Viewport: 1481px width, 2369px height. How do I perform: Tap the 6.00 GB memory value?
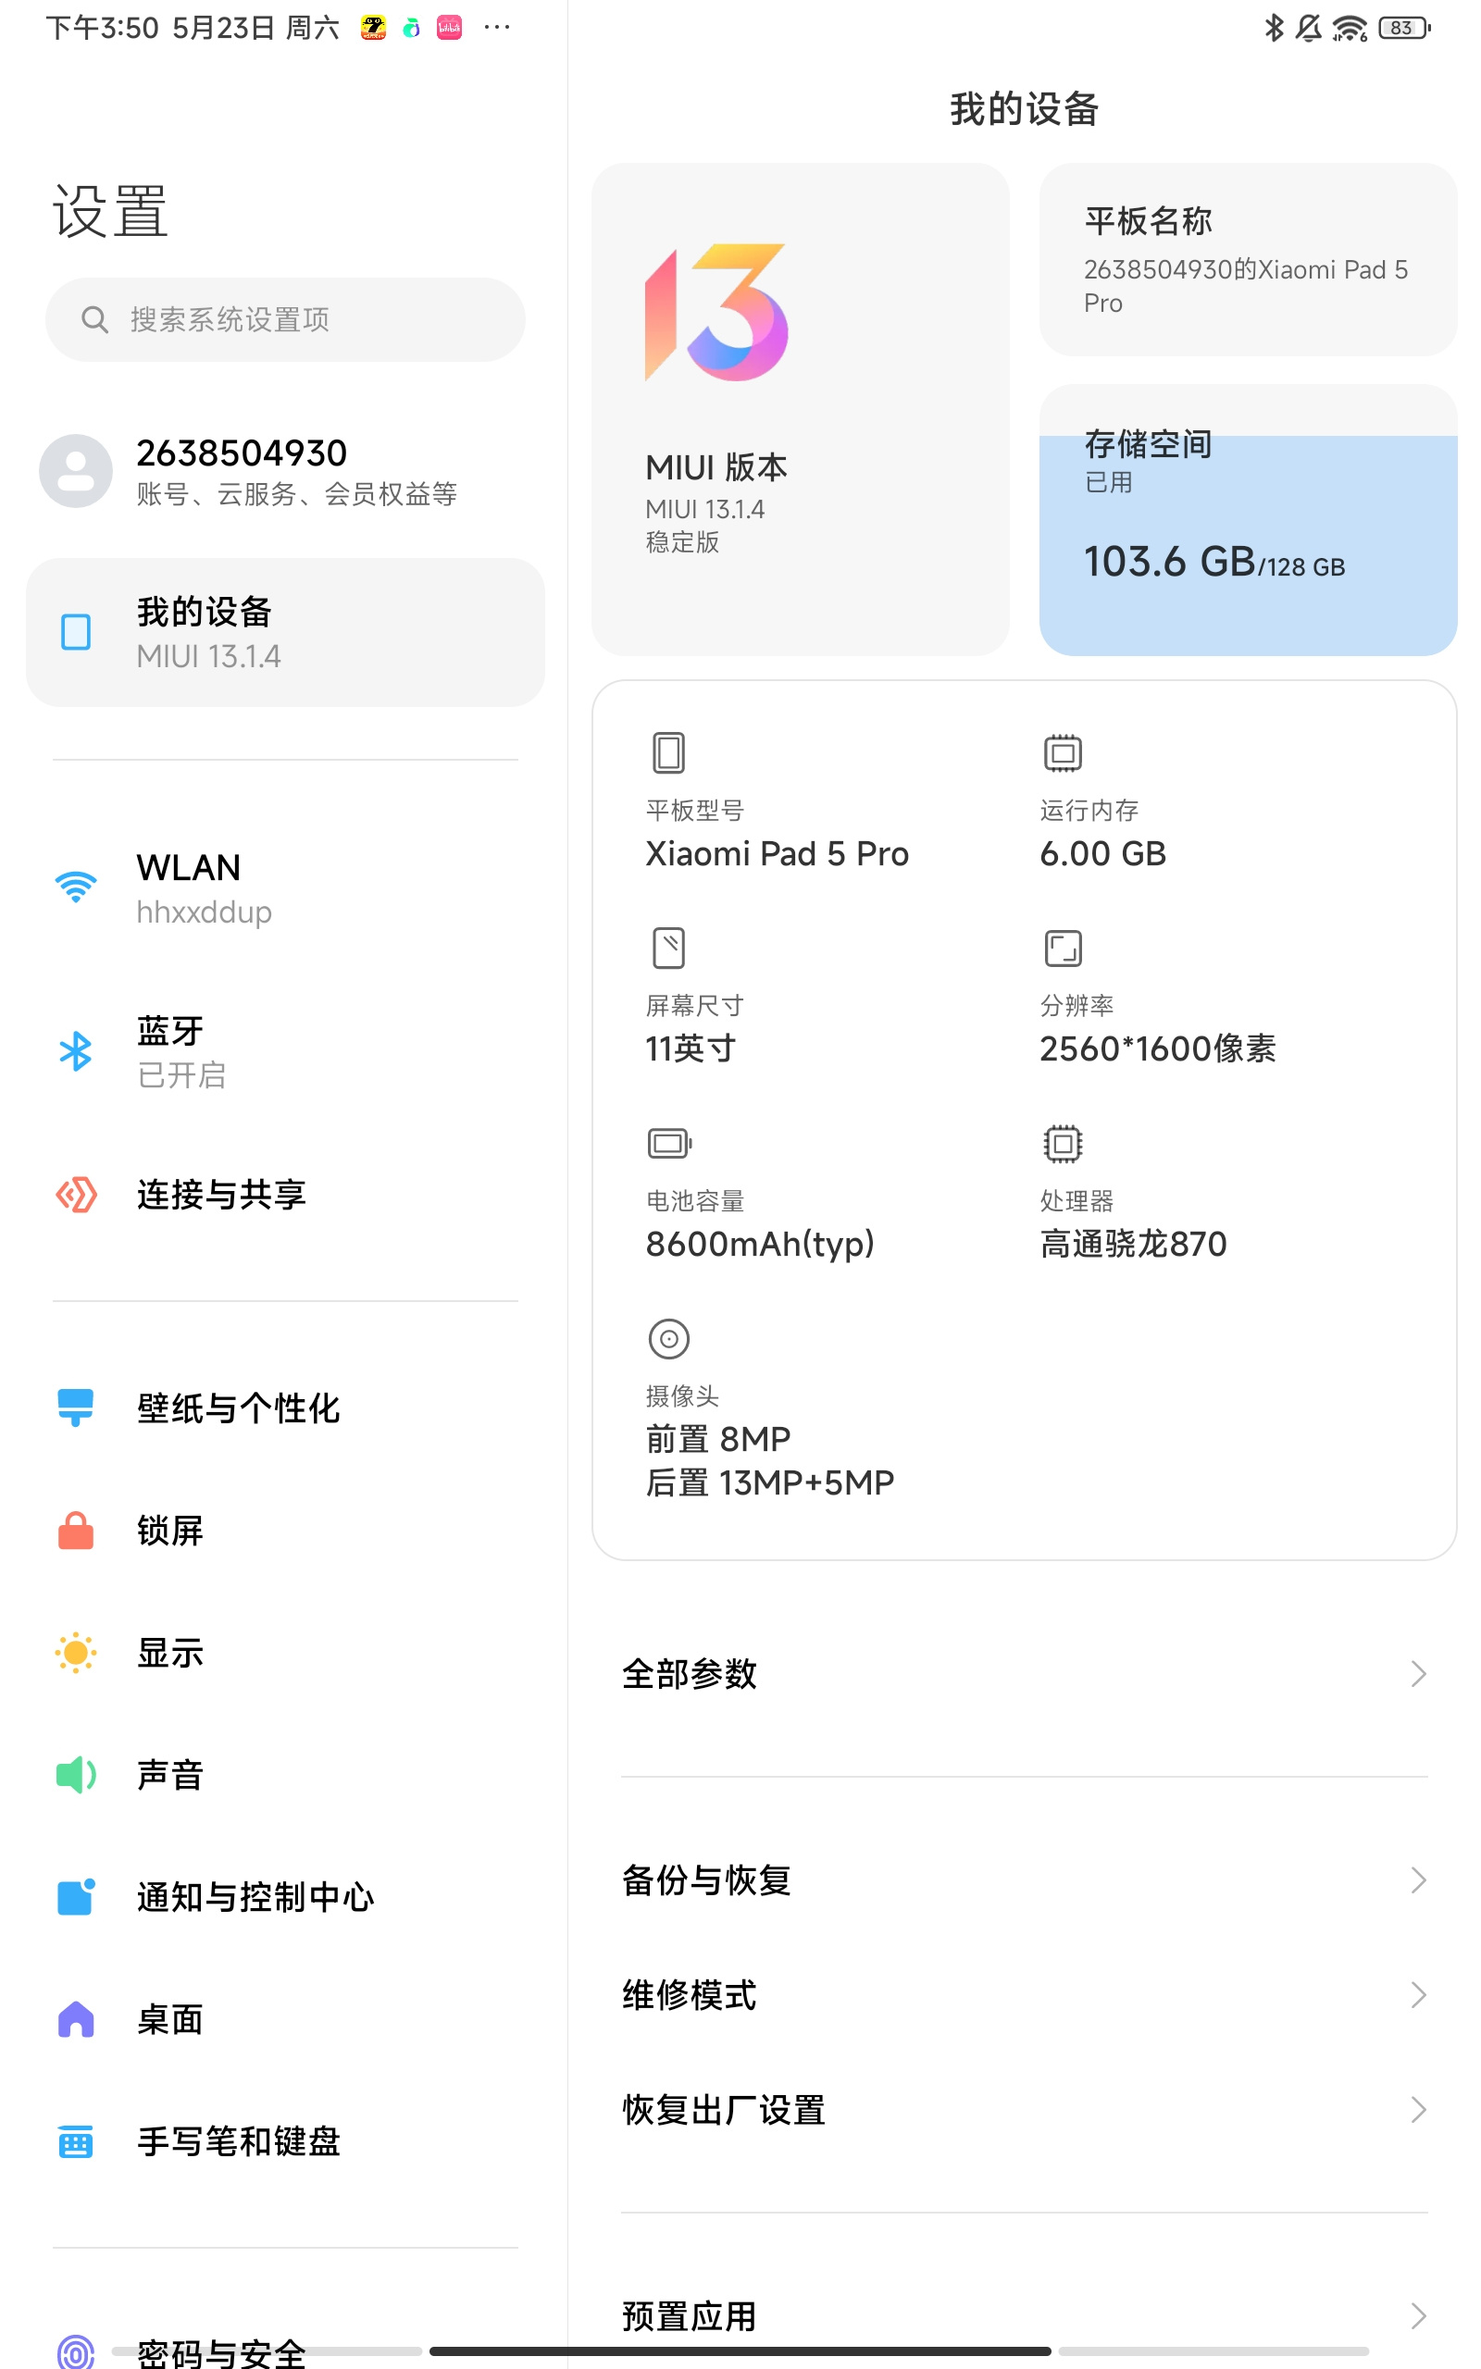click(1103, 853)
